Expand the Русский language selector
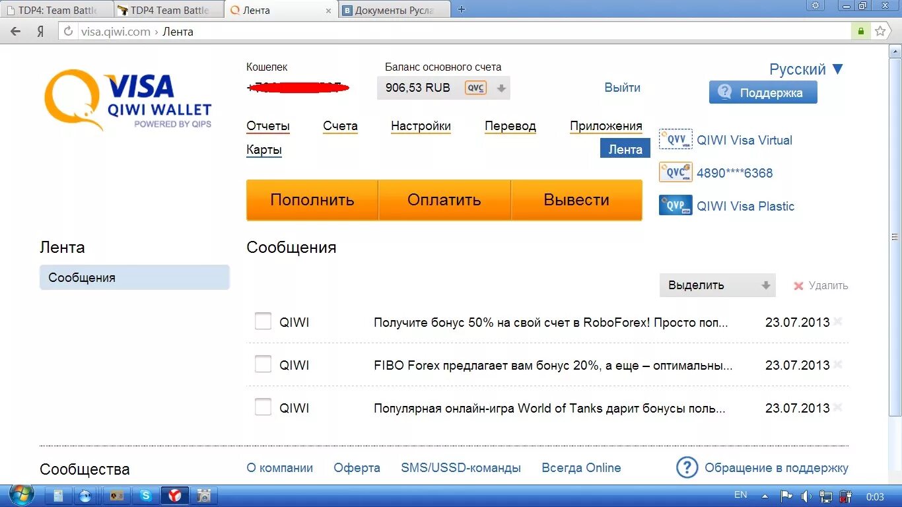Viewport: 902px width, 507px height. click(x=806, y=69)
